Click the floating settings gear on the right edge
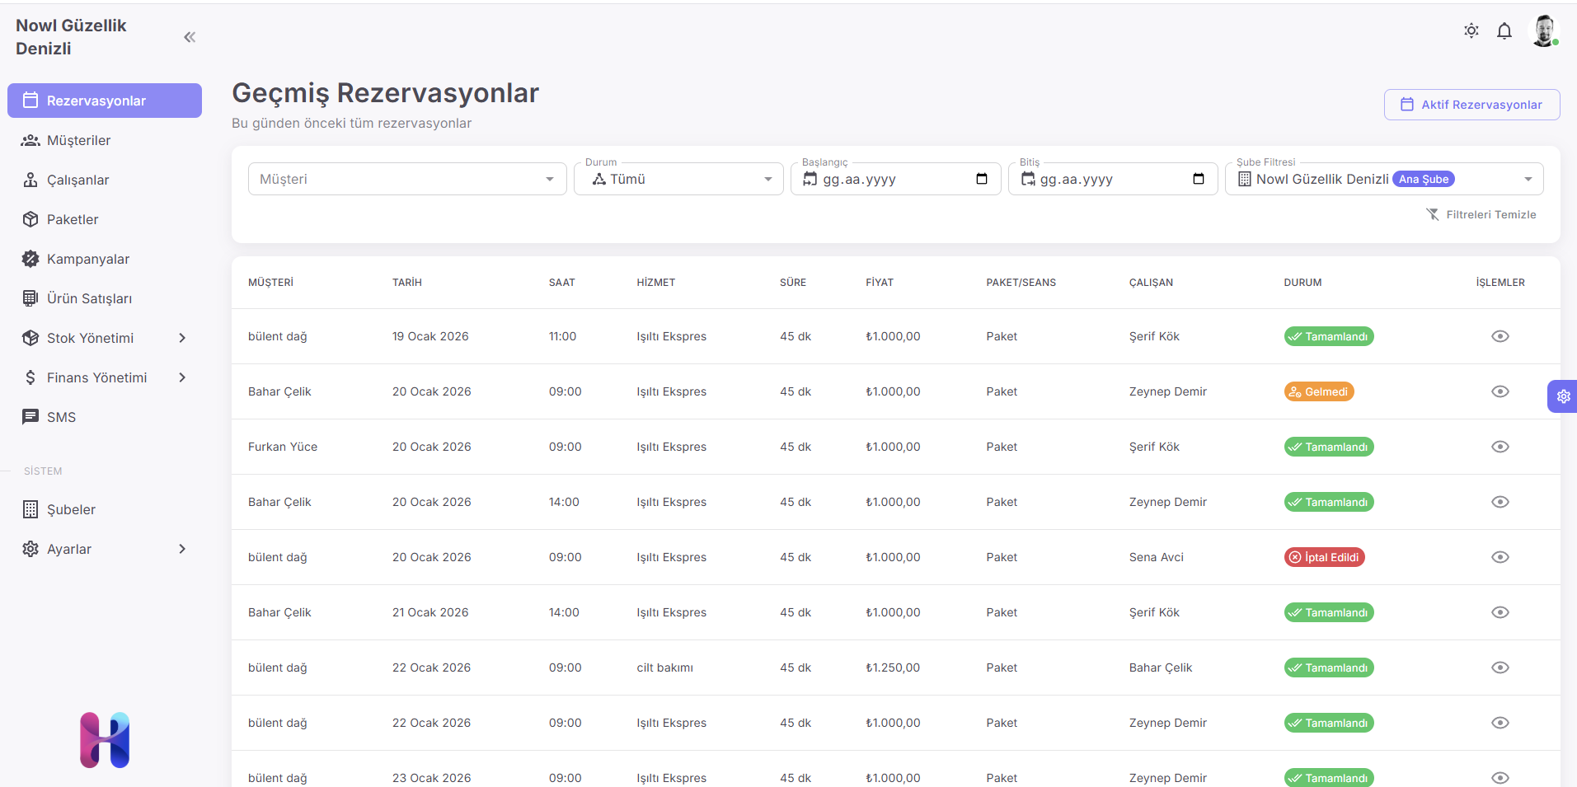Viewport: 1577px width, 787px height. [1562, 396]
